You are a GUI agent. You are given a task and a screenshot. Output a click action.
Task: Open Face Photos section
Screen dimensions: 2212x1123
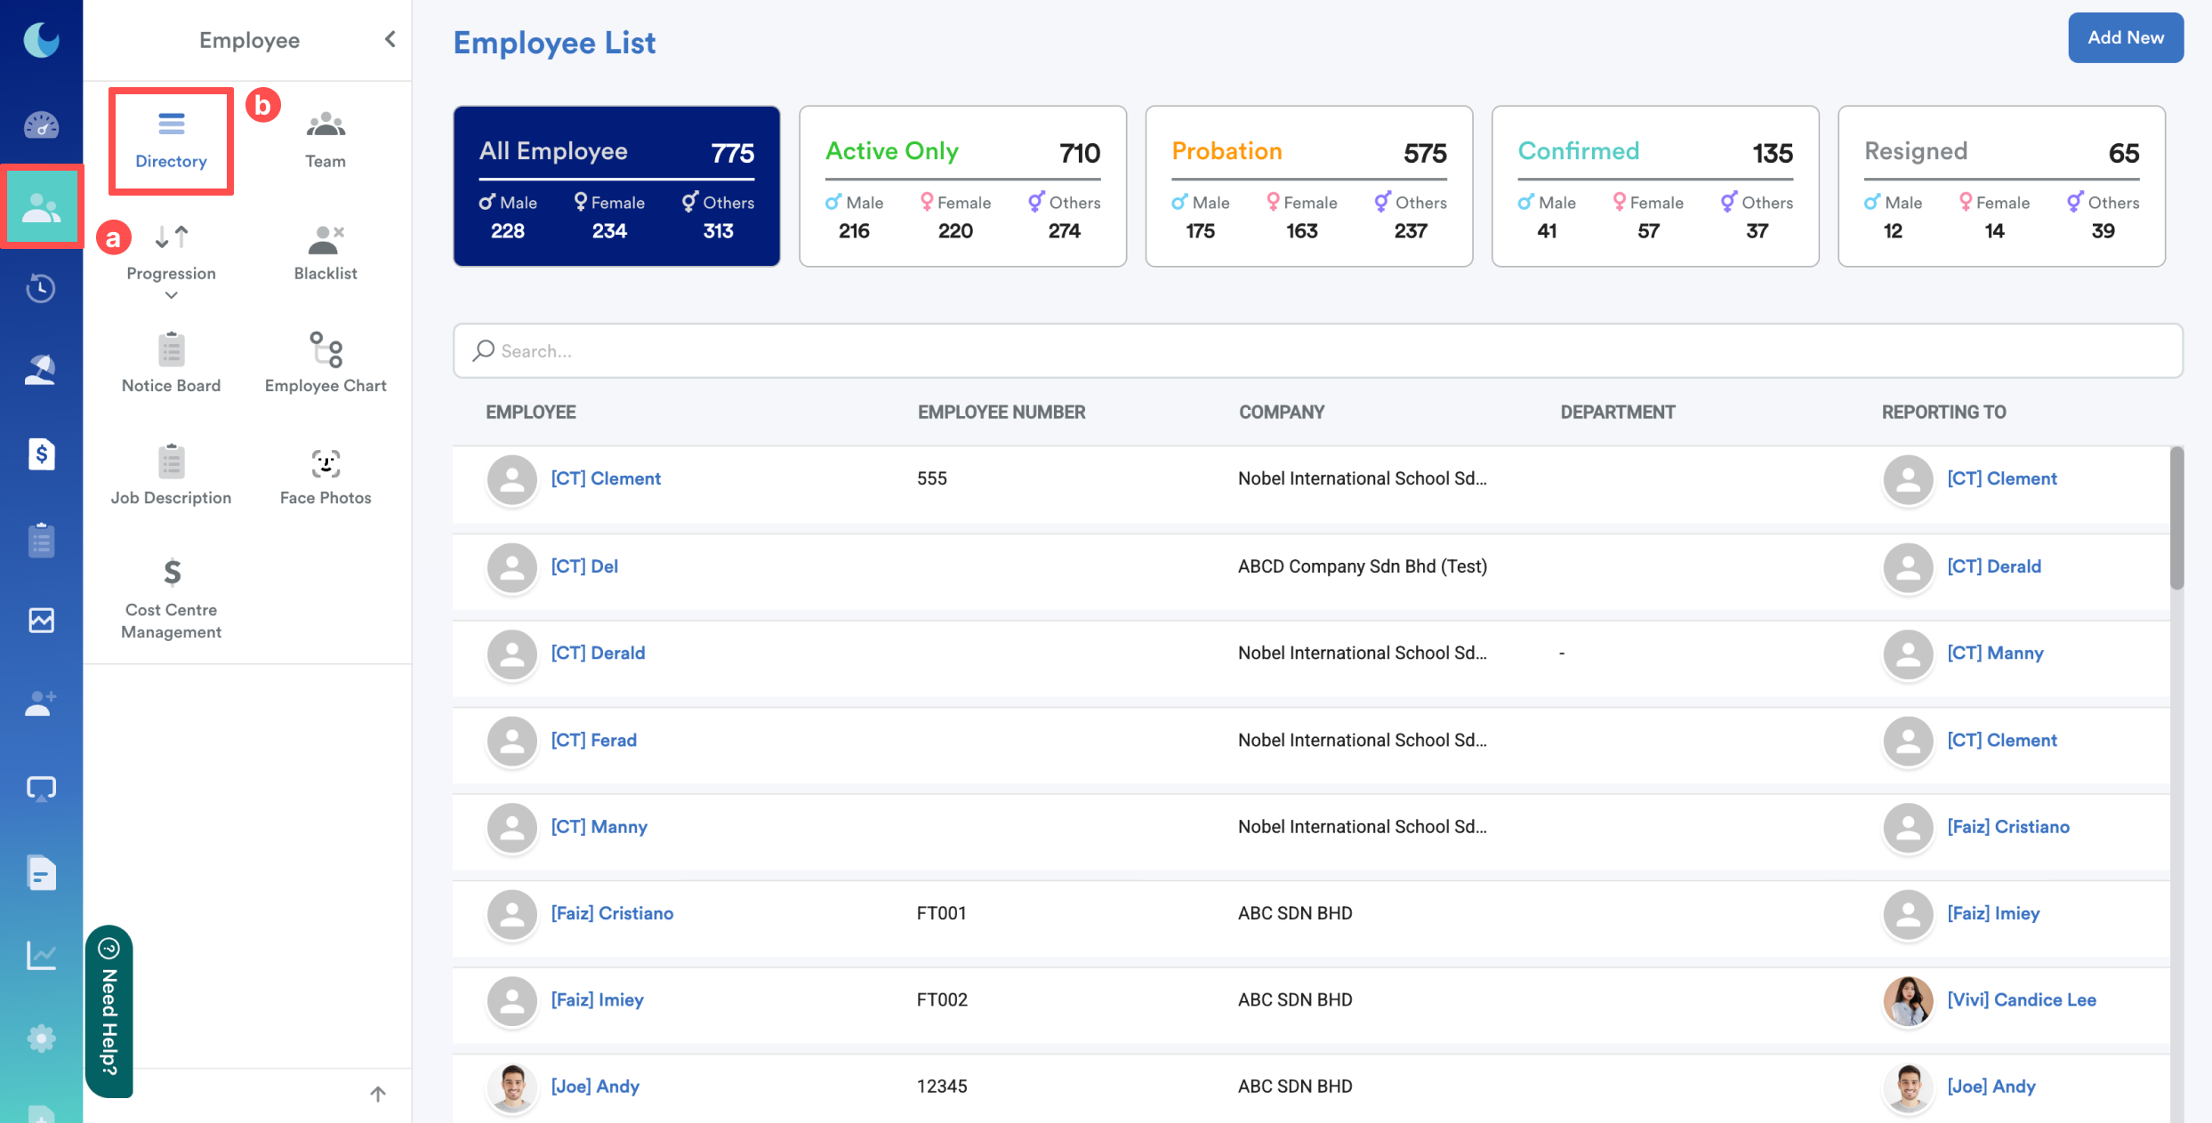pyautogui.click(x=326, y=464)
